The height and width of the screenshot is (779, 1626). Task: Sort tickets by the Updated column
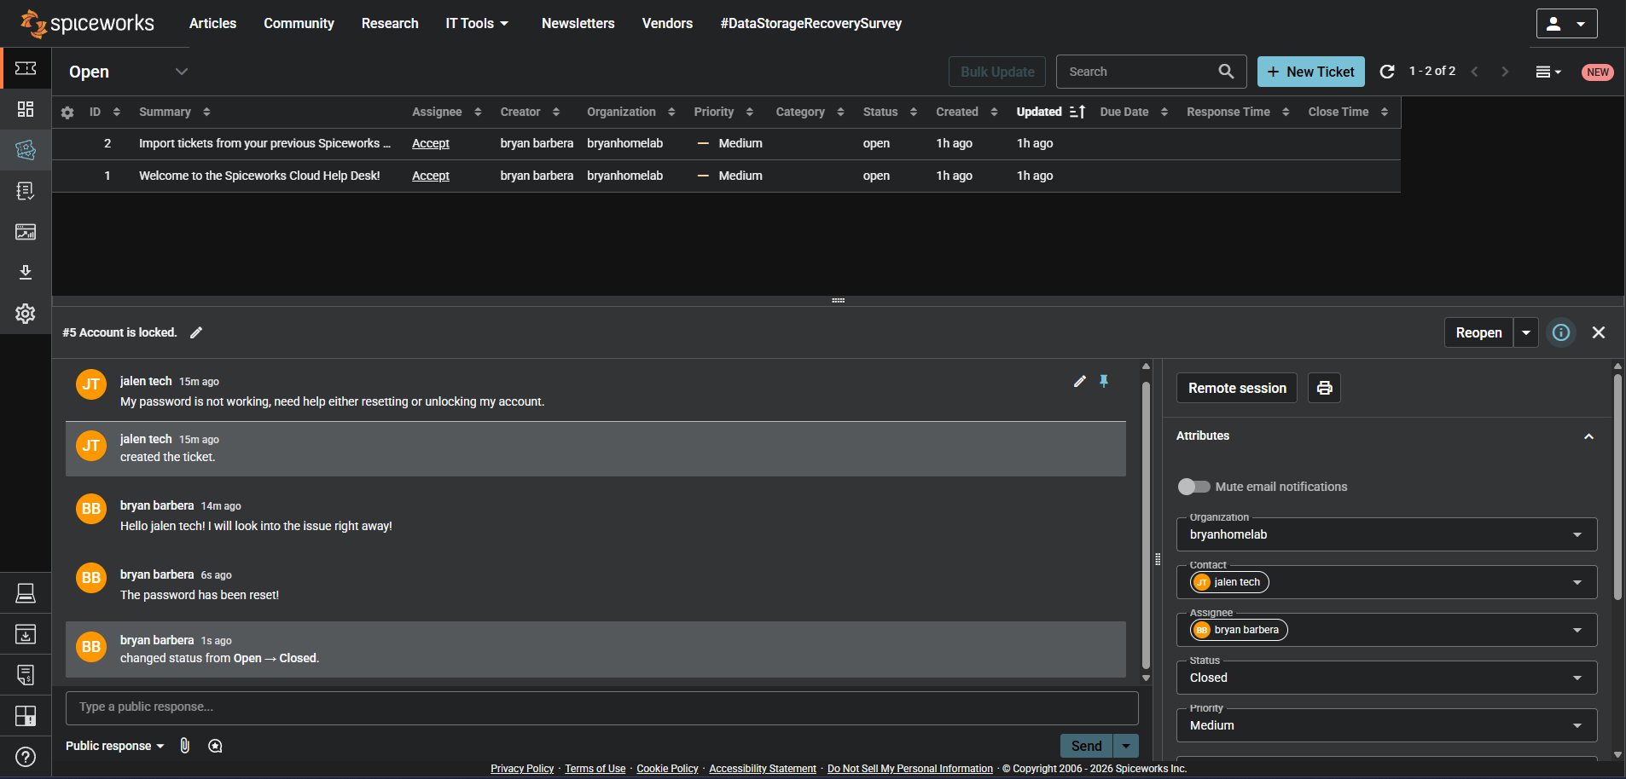(x=1050, y=113)
